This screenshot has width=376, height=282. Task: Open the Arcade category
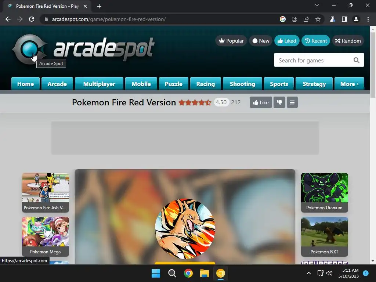(57, 84)
